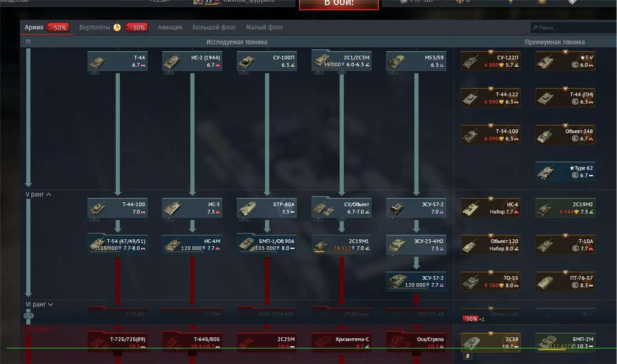Select the Т-44-100 tank card
Viewport: 617px width, 364px height.
pos(117,208)
